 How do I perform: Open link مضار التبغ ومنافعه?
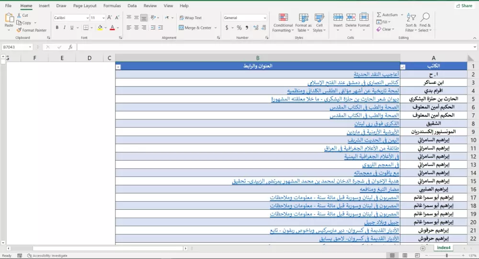click(x=379, y=189)
